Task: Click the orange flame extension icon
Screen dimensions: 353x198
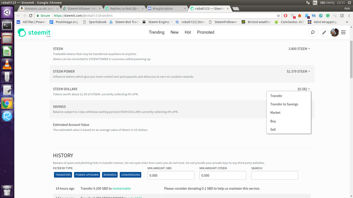Action: click(x=299, y=16)
